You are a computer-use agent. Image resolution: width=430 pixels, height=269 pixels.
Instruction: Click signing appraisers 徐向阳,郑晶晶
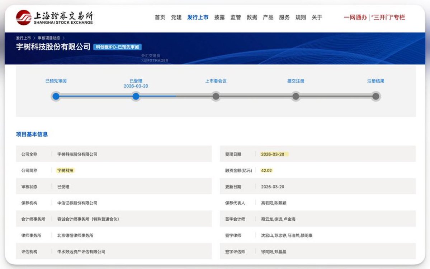273,252
